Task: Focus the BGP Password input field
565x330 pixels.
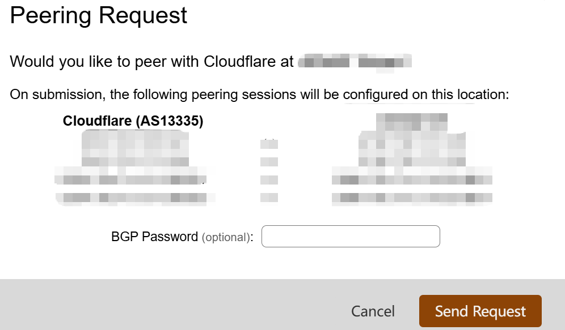Action: point(351,236)
